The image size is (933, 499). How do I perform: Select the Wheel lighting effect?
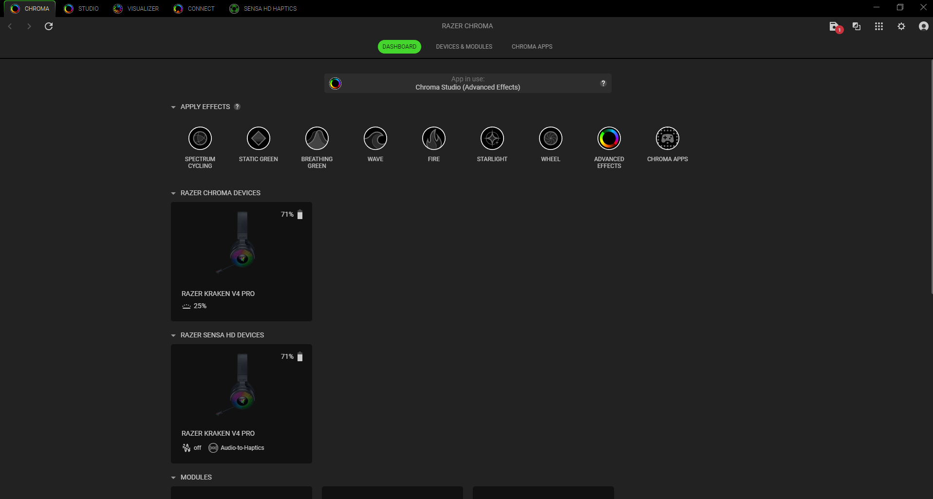550,139
